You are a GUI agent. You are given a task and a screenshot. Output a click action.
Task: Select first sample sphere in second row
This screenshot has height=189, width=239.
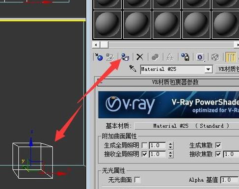click(107, 25)
